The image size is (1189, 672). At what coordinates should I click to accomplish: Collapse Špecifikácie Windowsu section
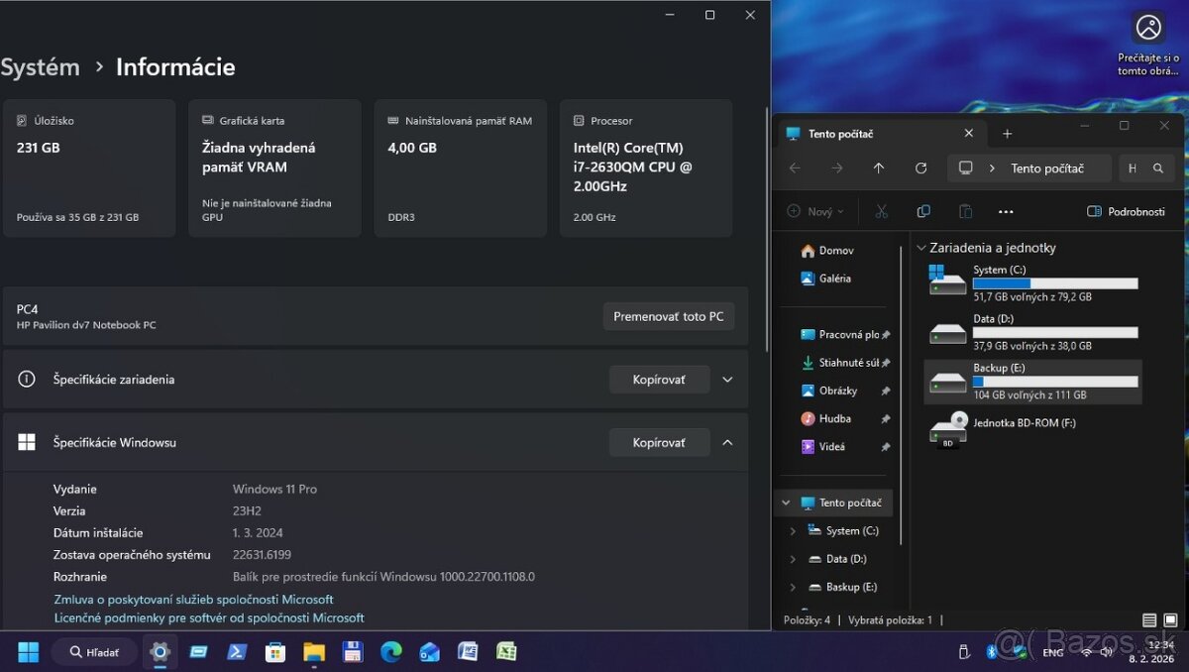coord(727,442)
